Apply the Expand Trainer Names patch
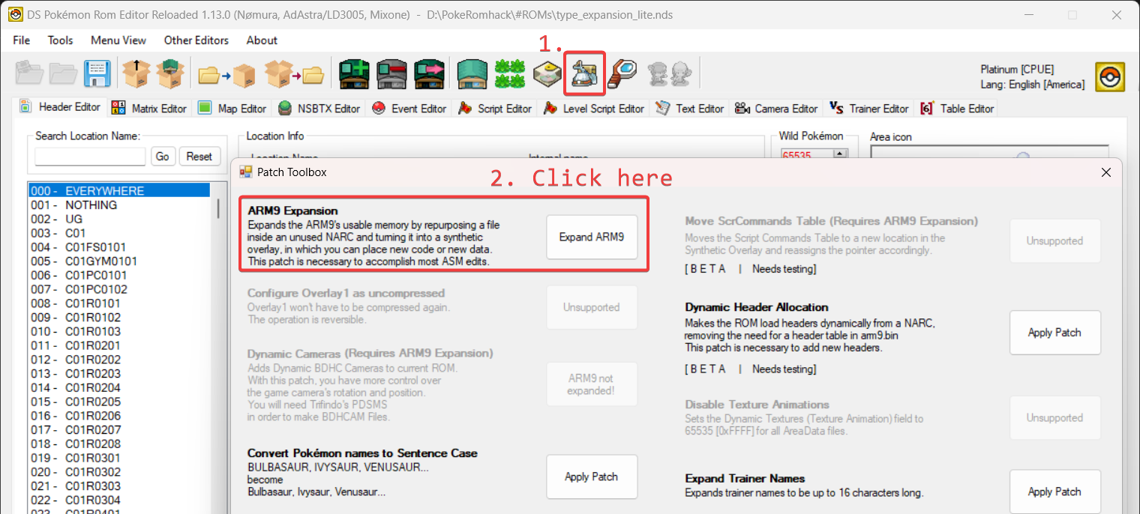1140x514 pixels. coord(1054,492)
